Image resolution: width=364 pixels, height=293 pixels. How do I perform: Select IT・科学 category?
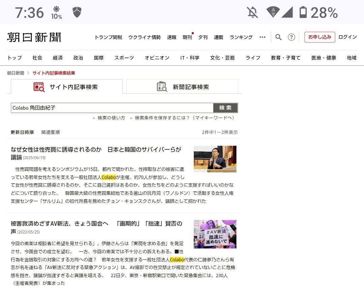click(190, 58)
